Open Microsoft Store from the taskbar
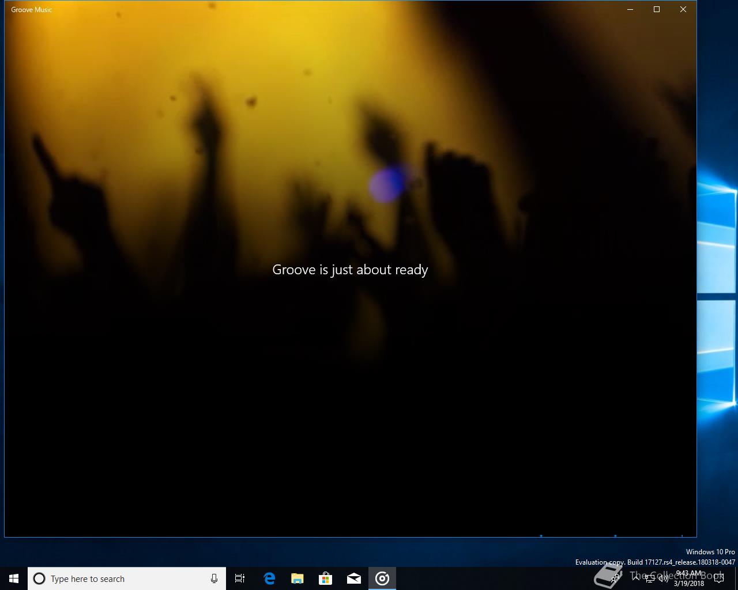Image resolution: width=738 pixels, height=590 pixels. tap(326, 578)
